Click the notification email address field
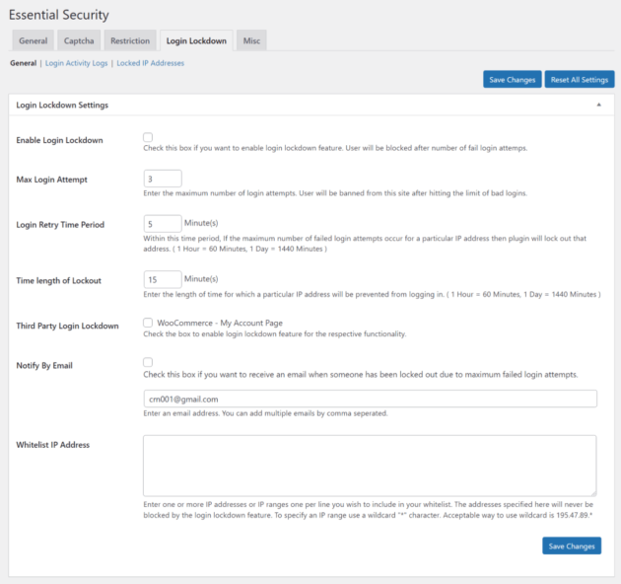 (371, 399)
